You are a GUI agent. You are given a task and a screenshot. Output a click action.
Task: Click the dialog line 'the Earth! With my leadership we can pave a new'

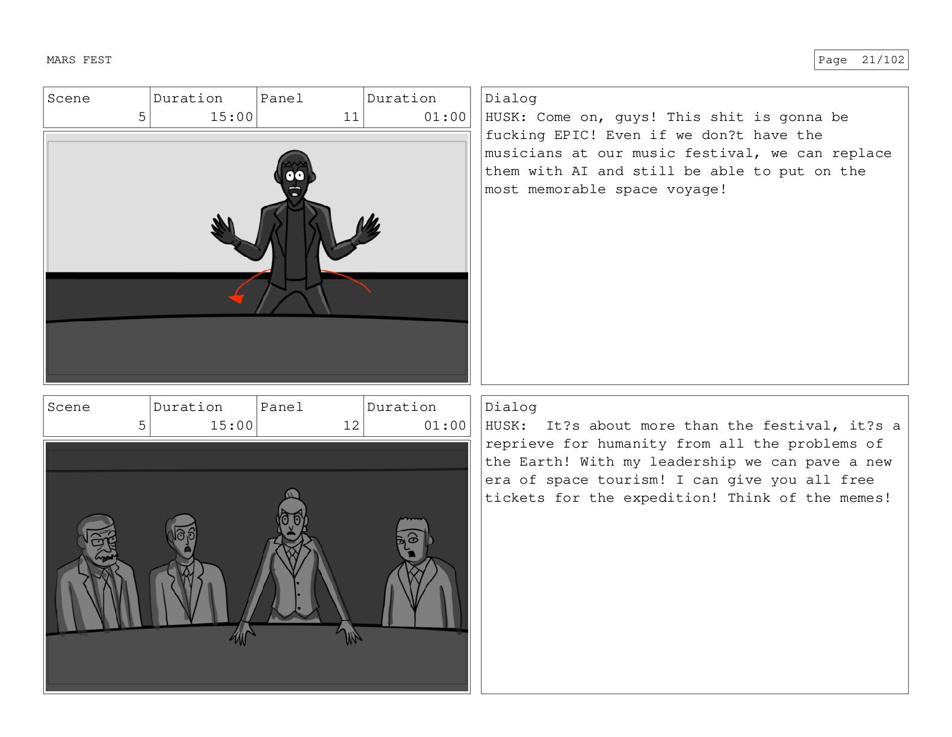[688, 462]
